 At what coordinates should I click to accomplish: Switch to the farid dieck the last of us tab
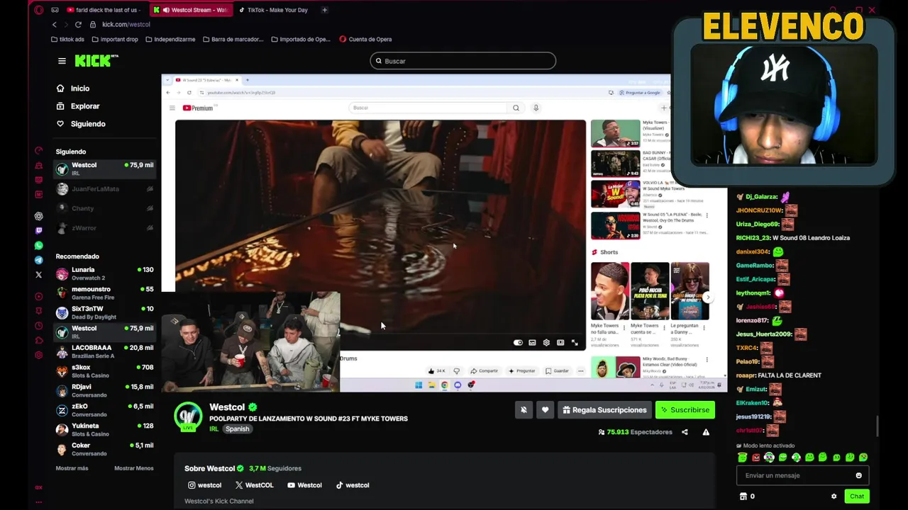[103, 10]
